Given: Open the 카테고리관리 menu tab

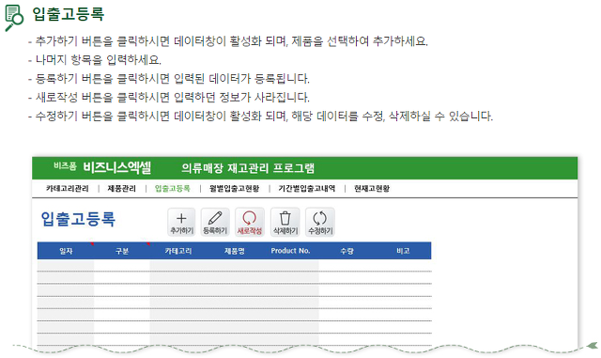Looking at the screenshot, I should click(x=67, y=189).
